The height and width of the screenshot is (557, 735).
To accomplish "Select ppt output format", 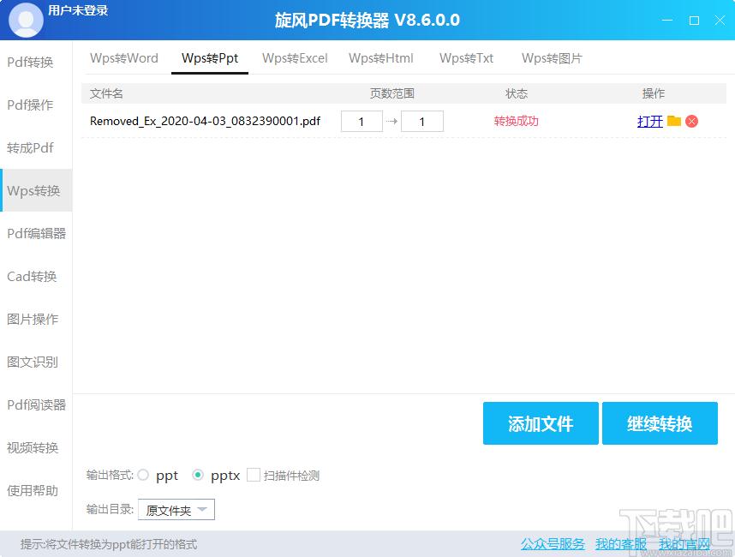I will [143, 475].
